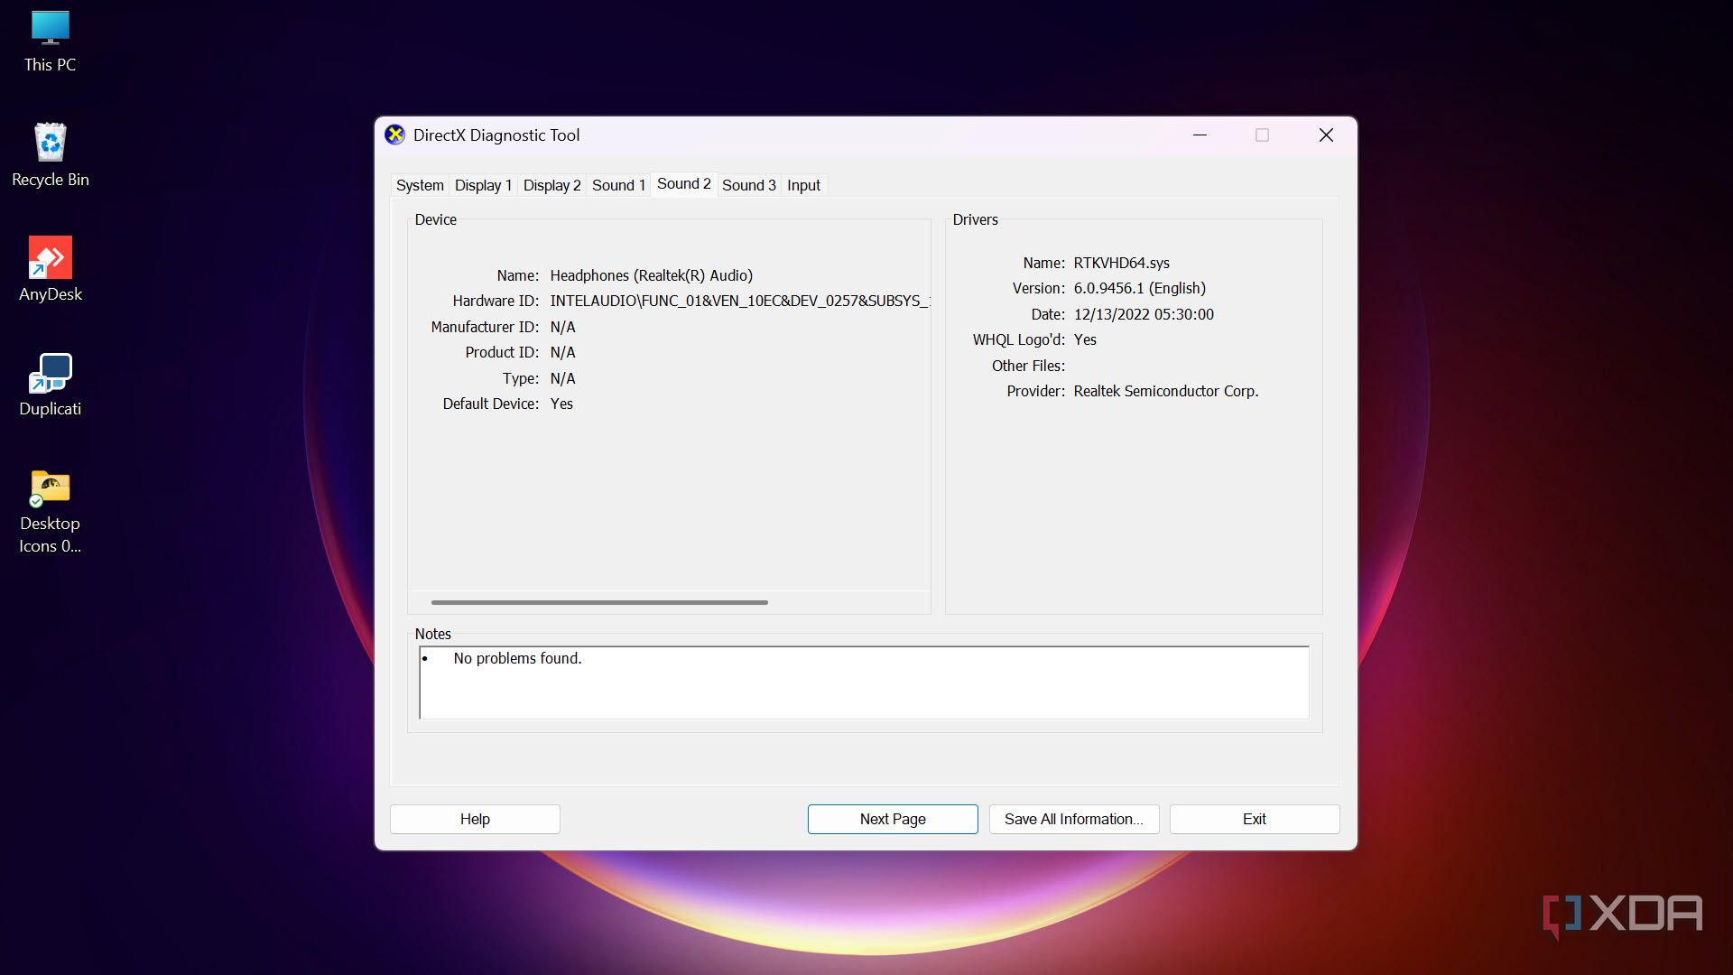
Task: Click the Next Page button
Action: pos(893,819)
